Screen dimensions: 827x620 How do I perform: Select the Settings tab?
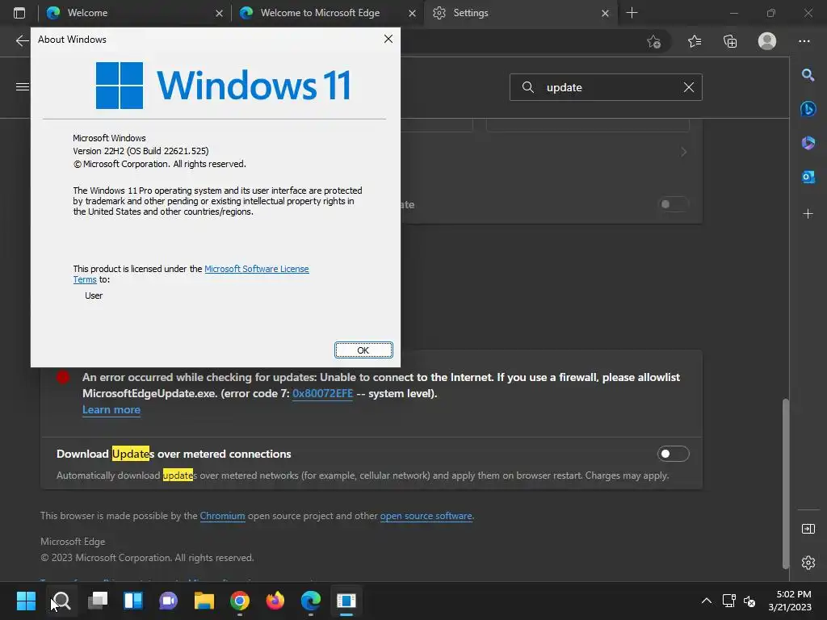tap(520, 13)
